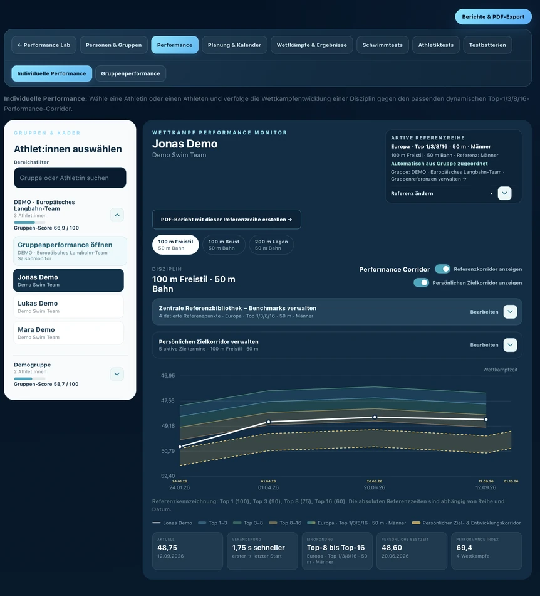Open Testbatterien tab
This screenshot has width=540, height=596.
pos(487,45)
